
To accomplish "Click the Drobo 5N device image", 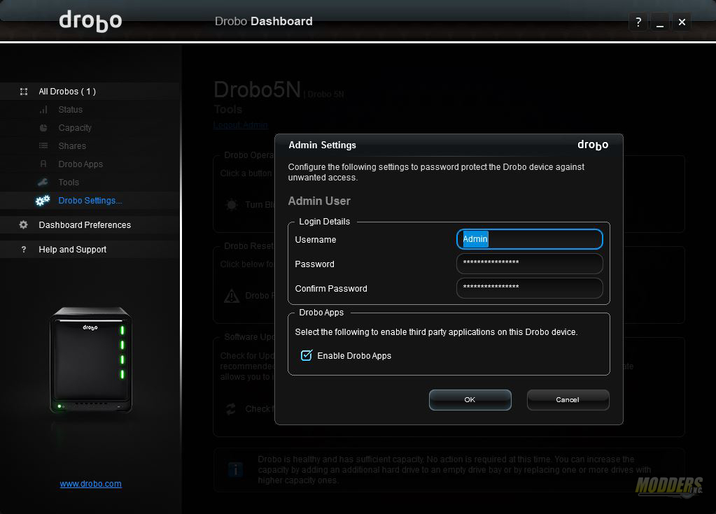I will click(91, 360).
